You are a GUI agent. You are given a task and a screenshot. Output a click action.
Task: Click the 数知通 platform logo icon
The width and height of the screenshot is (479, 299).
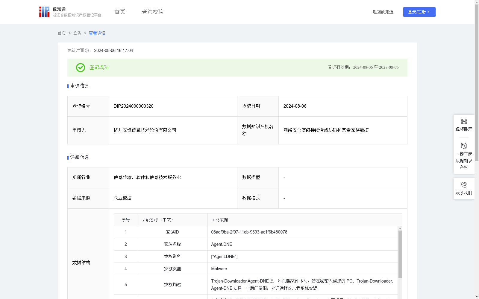44,12
